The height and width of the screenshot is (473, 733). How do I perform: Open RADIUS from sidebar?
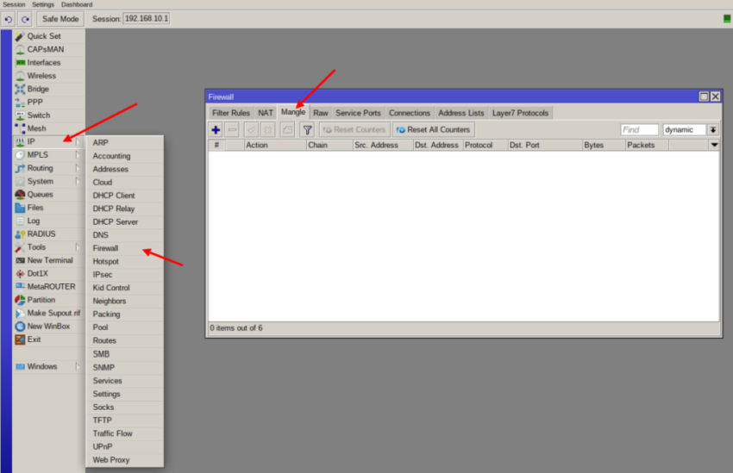(48, 234)
